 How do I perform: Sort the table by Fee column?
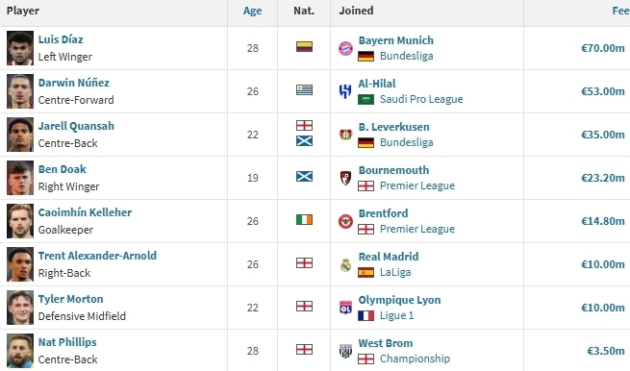click(620, 11)
